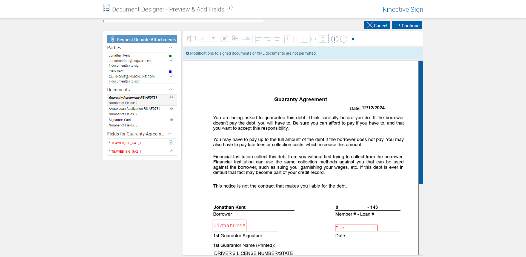Image resolution: width=526 pixels, height=257 pixels.
Task: Zoom in with the plus circle icon
Action: [335, 39]
